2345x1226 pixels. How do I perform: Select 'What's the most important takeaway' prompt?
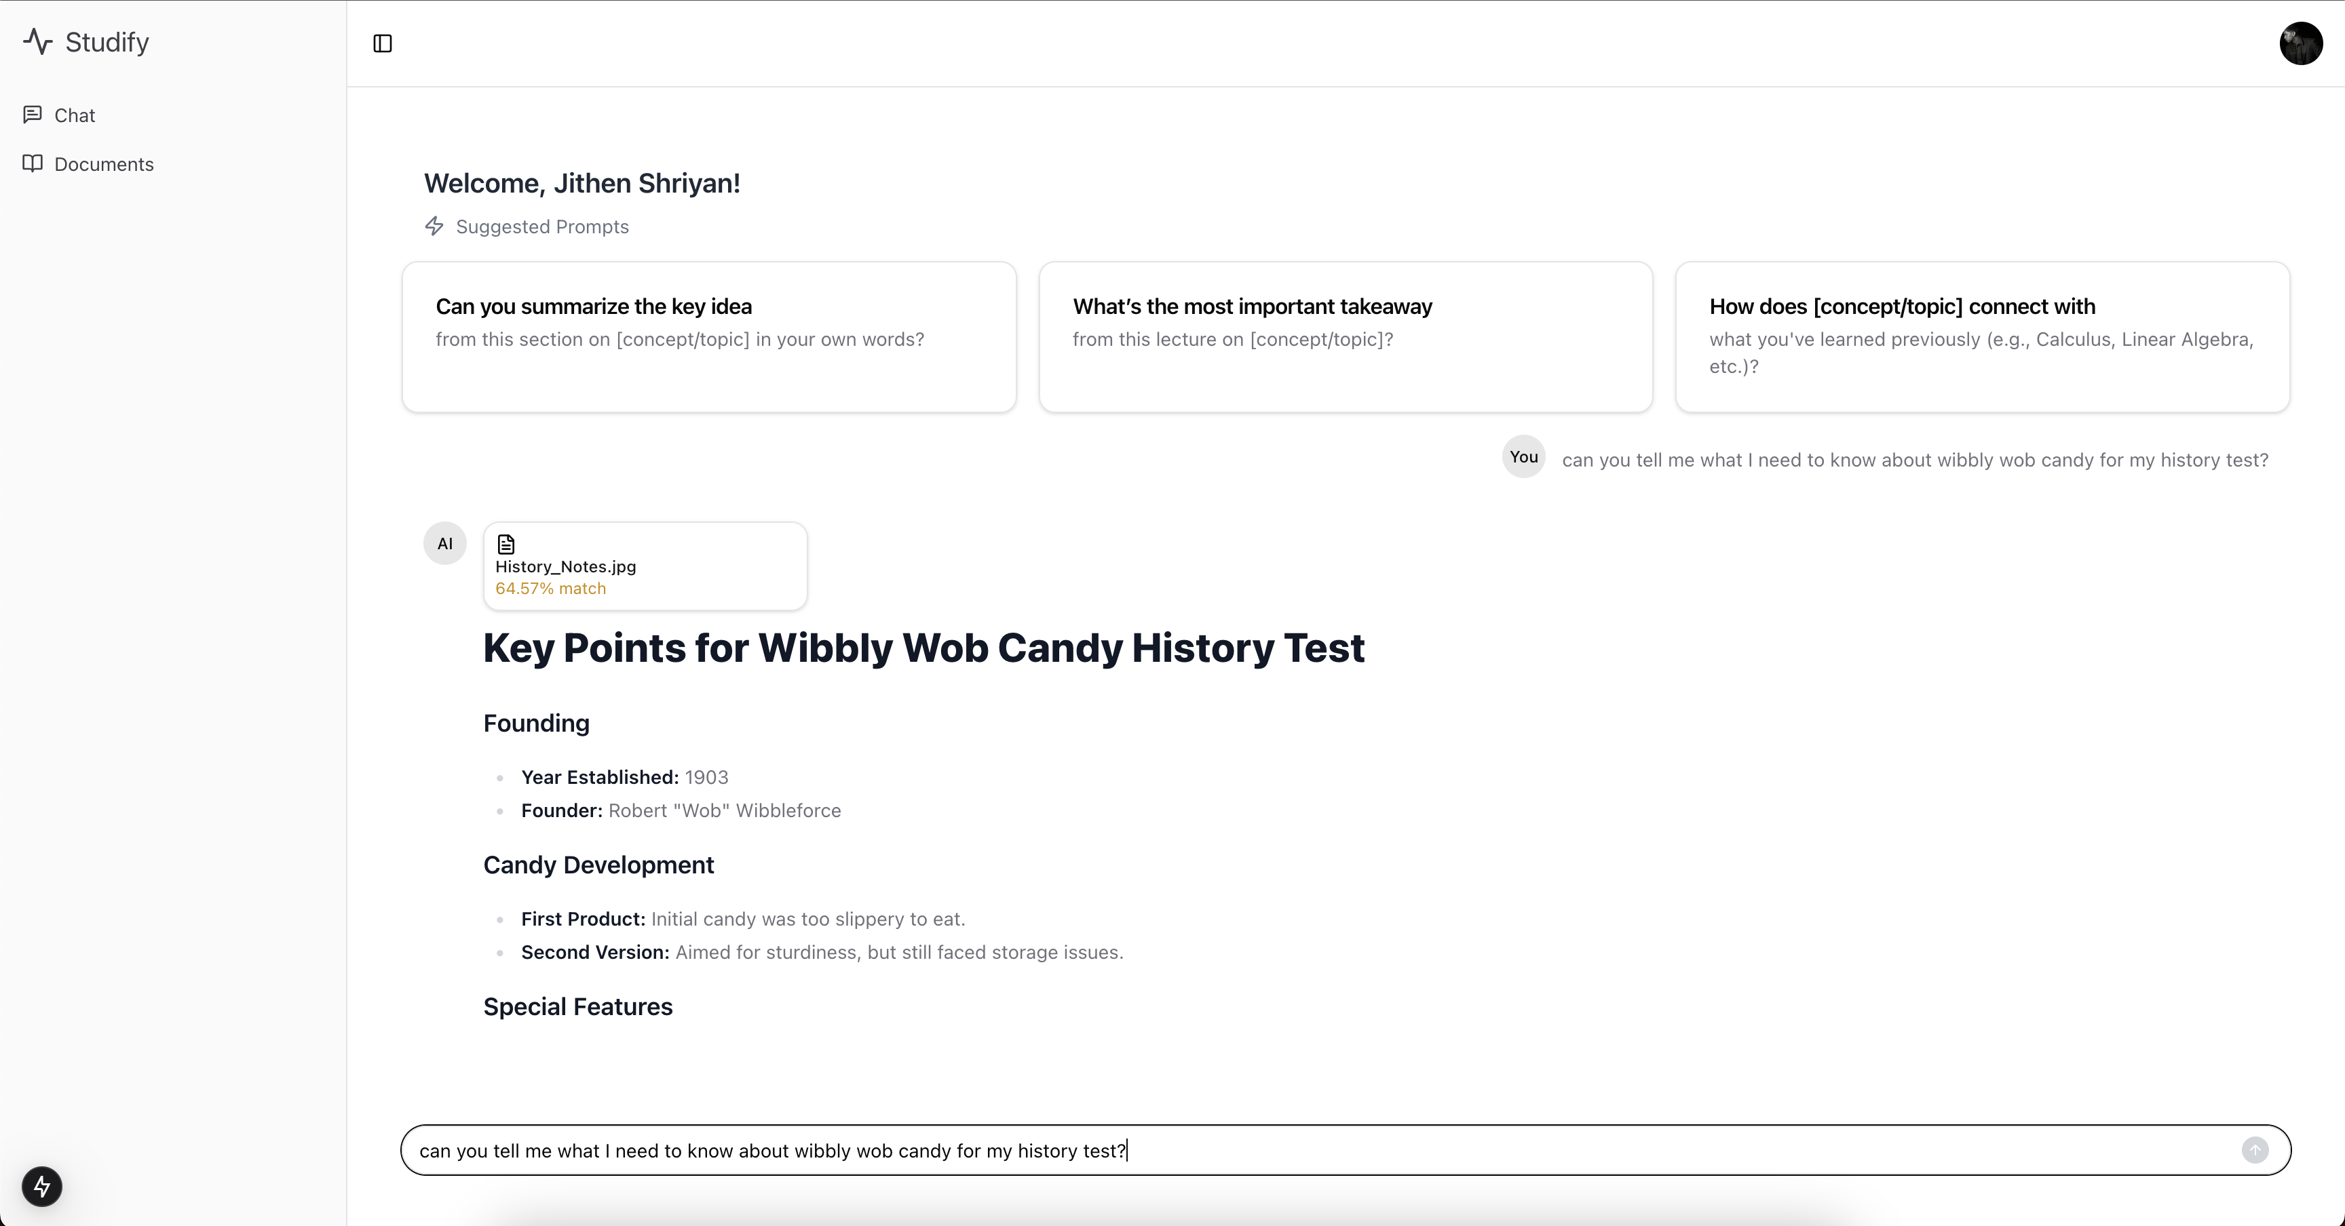click(1345, 336)
